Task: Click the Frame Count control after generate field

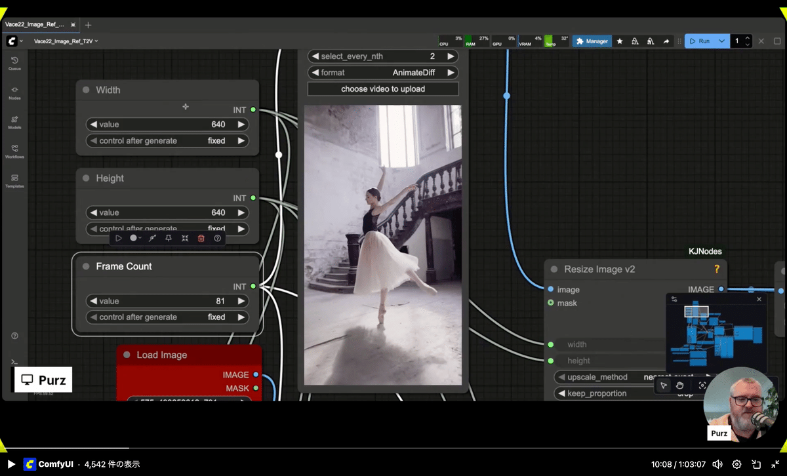Action: click(x=167, y=317)
